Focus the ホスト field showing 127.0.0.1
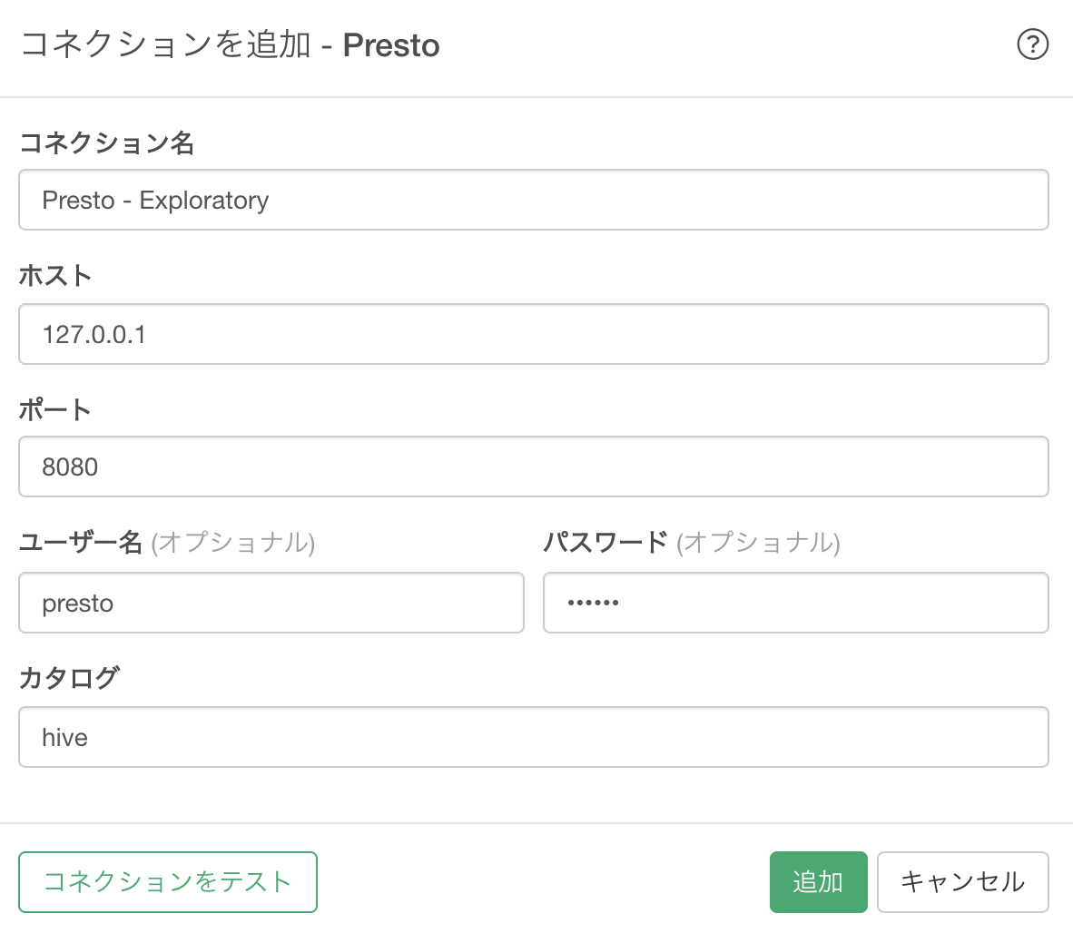1073x933 pixels. (533, 334)
